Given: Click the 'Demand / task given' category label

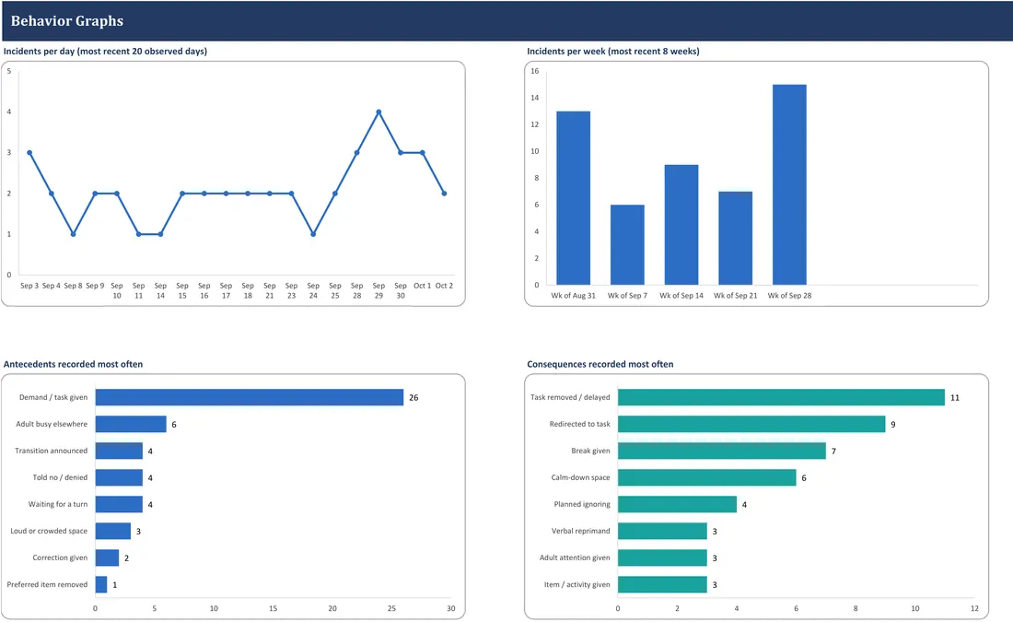Looking at the screenshot, I should point(53,397).
